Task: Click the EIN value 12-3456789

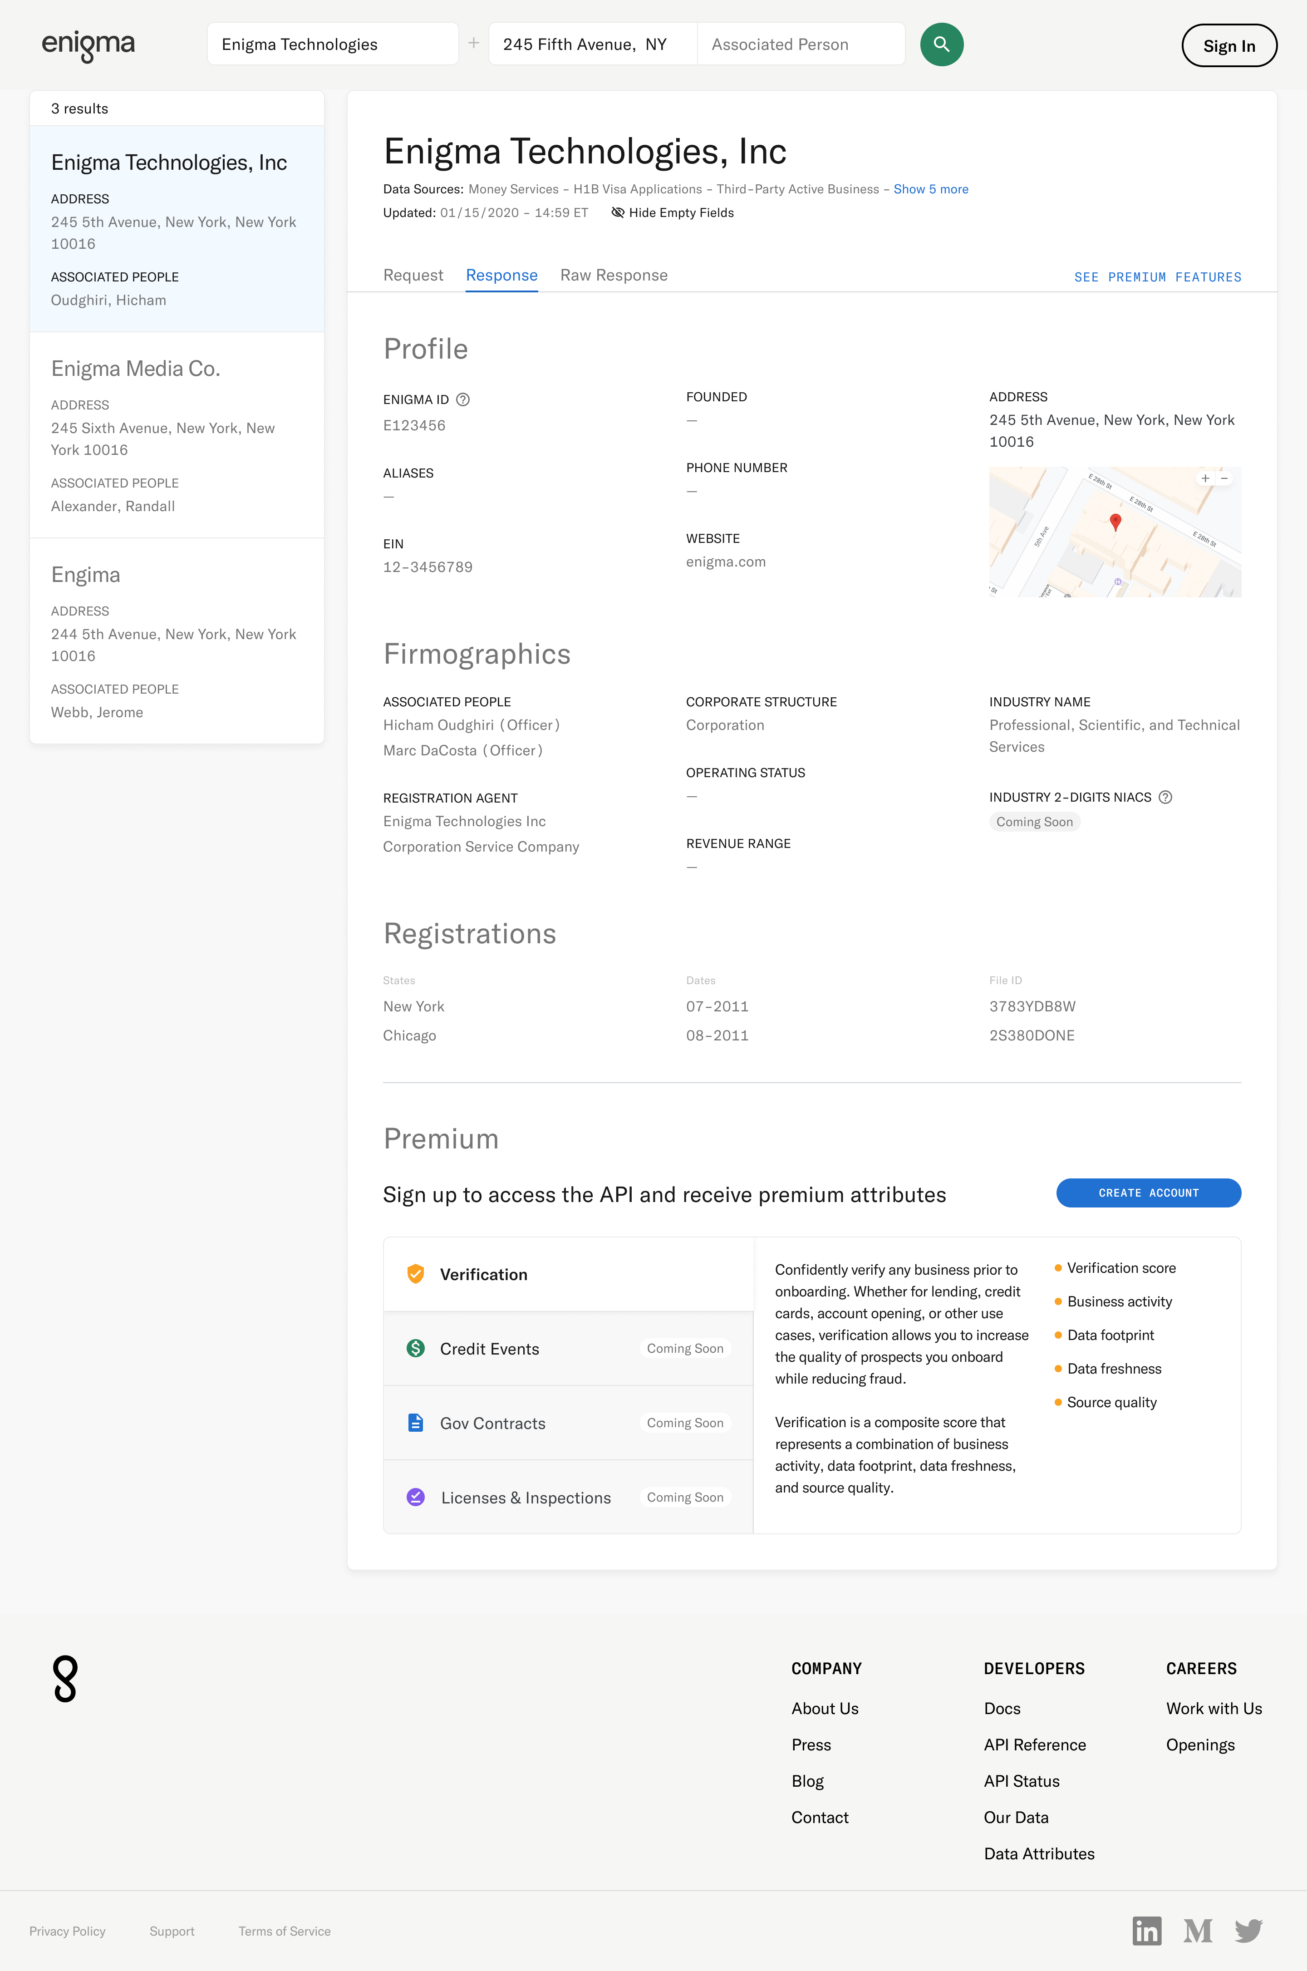Action: 427,567
